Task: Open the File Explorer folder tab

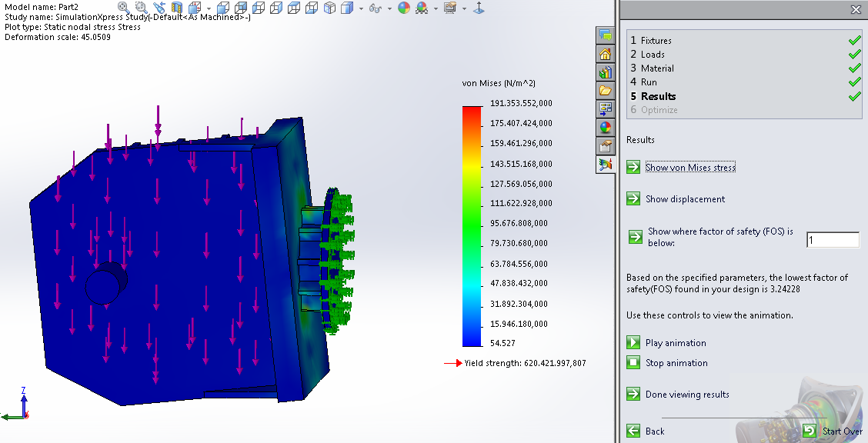Action: tap(605, 91)
